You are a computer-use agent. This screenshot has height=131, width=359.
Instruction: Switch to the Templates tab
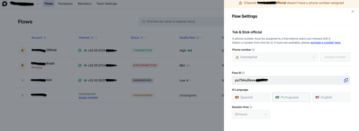(x=65, y=4)
